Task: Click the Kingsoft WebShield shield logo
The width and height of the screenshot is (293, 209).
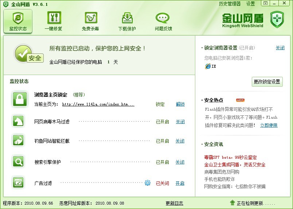Action: pyautogui.click(x=277, y=19)
